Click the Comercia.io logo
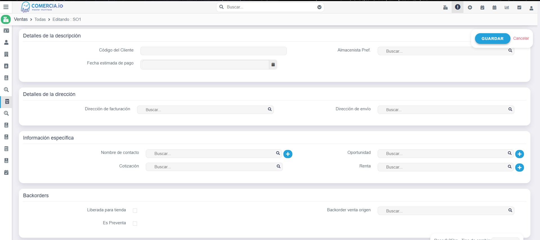 42,7
